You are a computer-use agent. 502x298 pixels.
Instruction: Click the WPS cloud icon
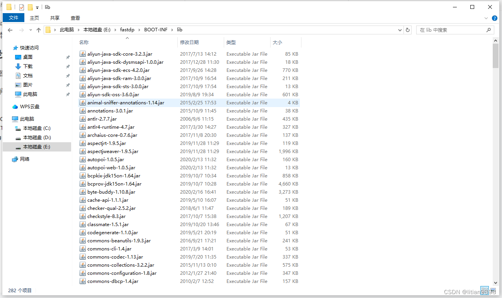[x=15, y=107]
